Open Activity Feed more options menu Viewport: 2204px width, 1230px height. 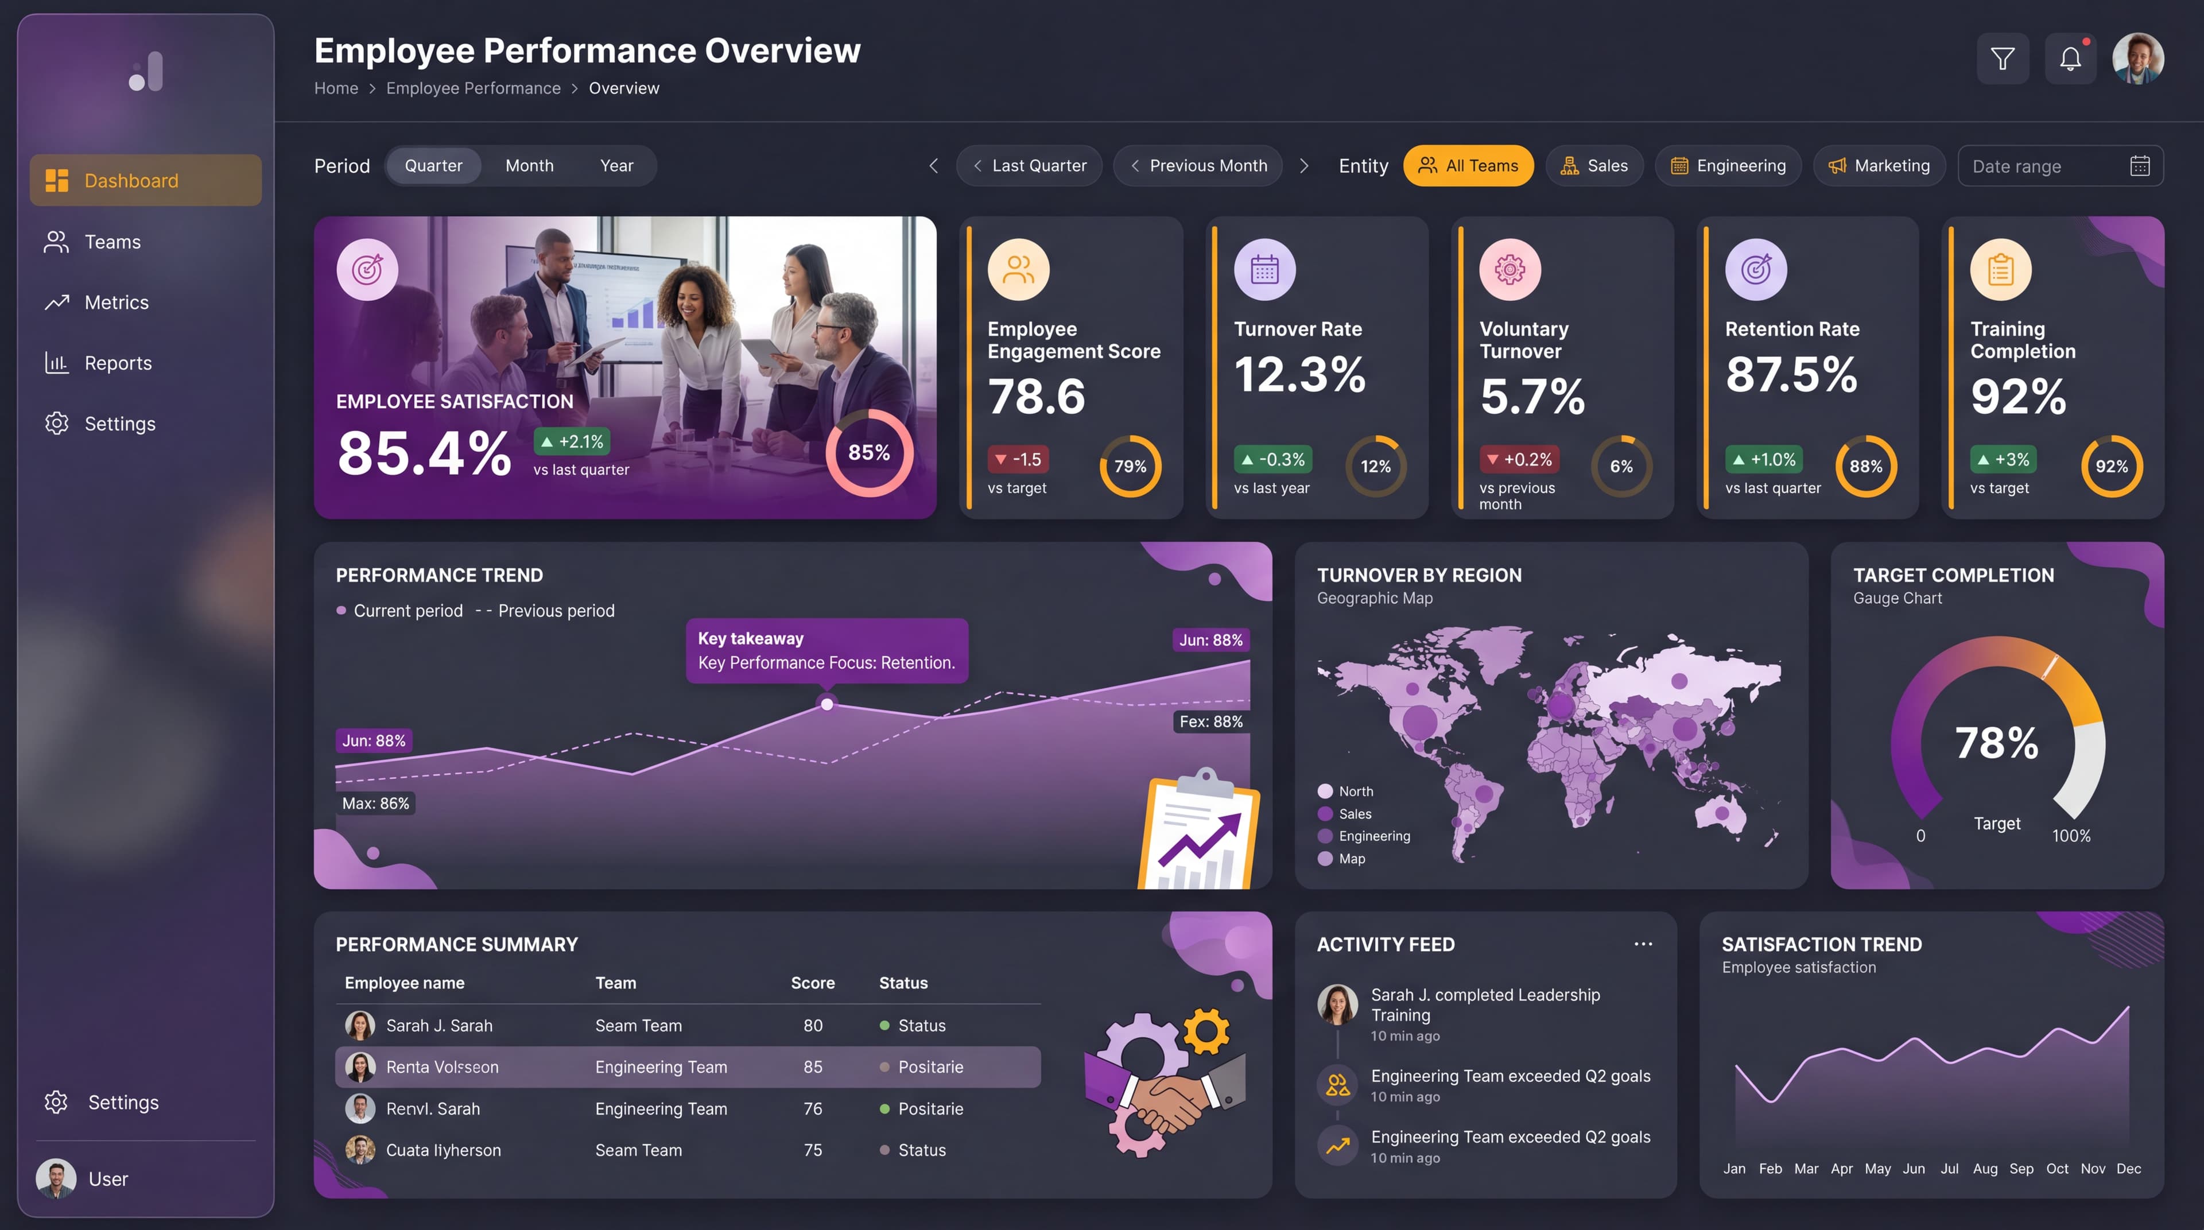[1643, 944]
